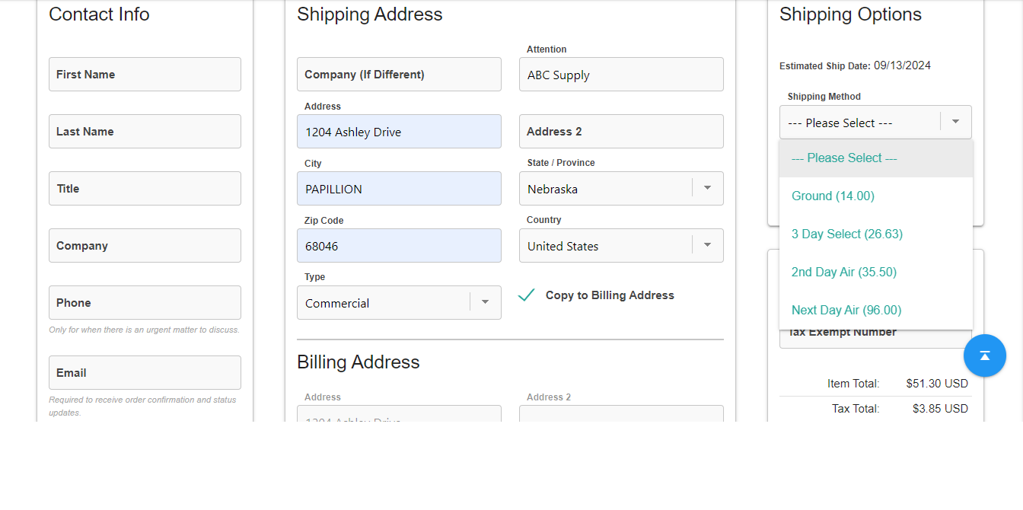This screenshot has width=1023, height=510.
Task: Click the Address 2 shipping field
Action: click(621, 132)
